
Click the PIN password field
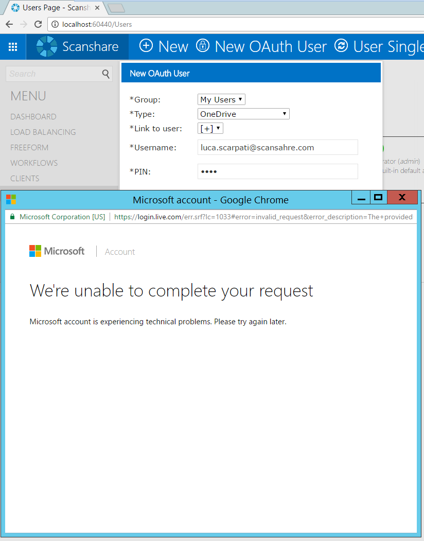[x=278, y=171]
